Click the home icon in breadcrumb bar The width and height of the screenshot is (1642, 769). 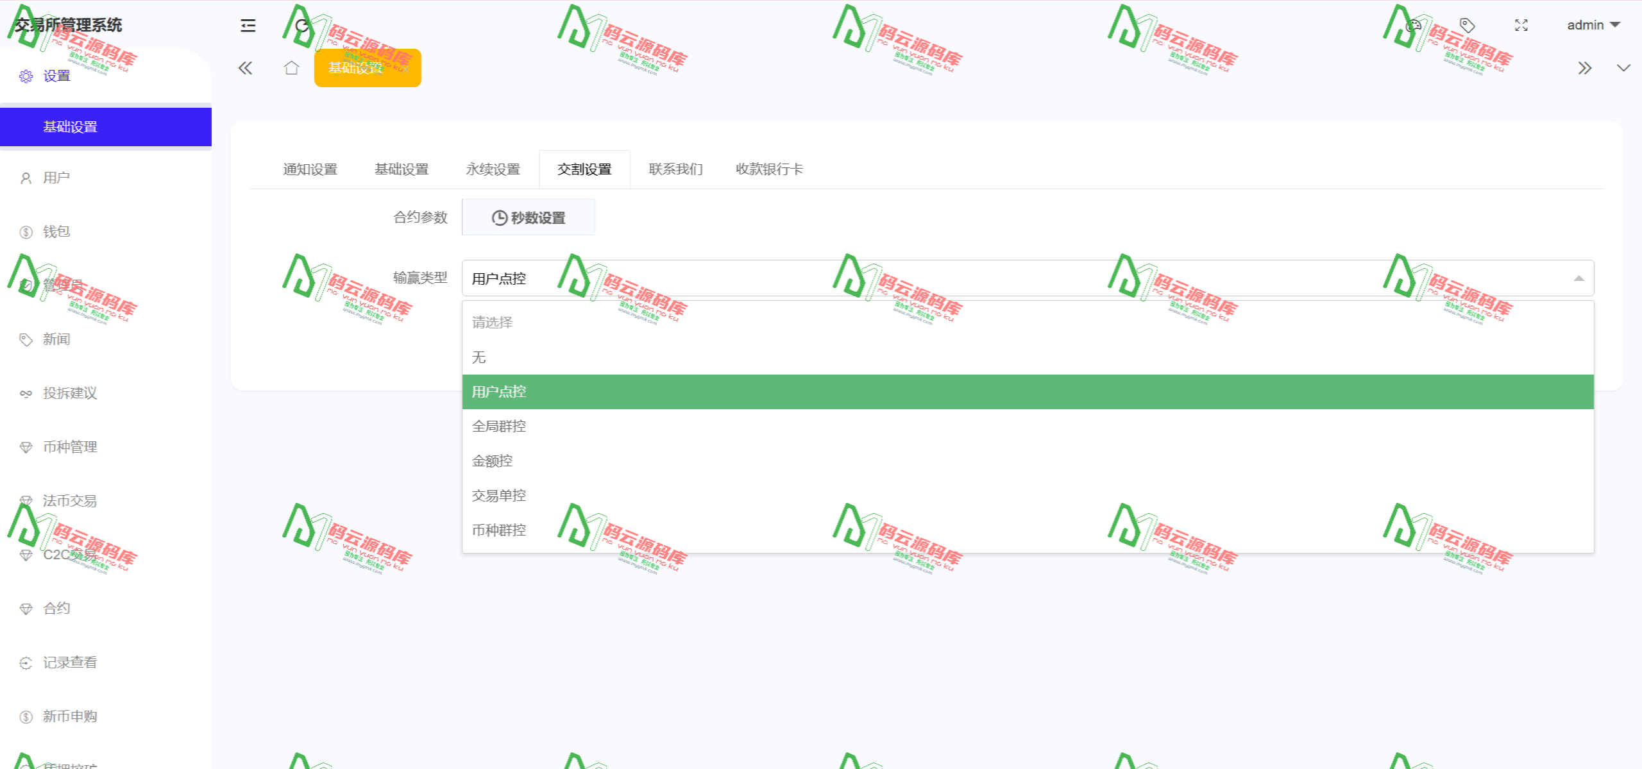pos(291,67)
